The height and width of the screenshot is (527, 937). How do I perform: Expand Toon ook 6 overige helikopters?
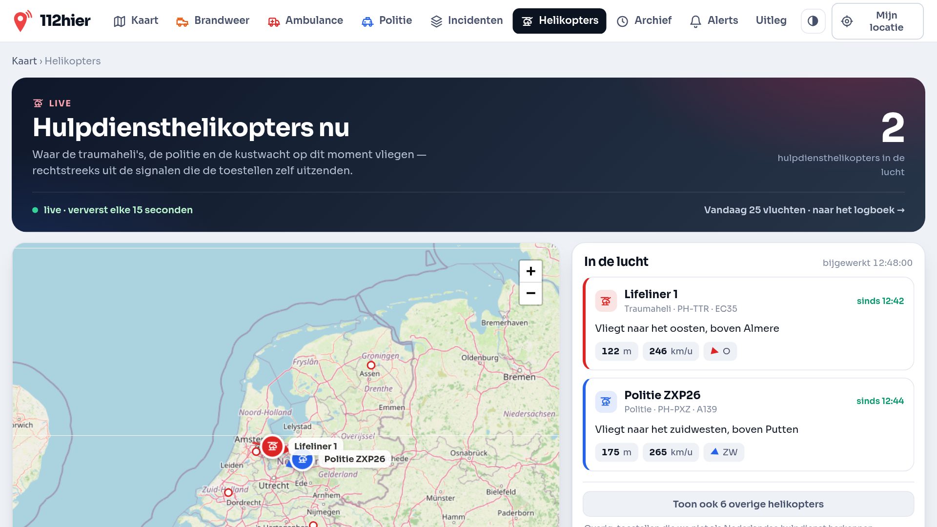pyautogui.click(x=748, y=504)
